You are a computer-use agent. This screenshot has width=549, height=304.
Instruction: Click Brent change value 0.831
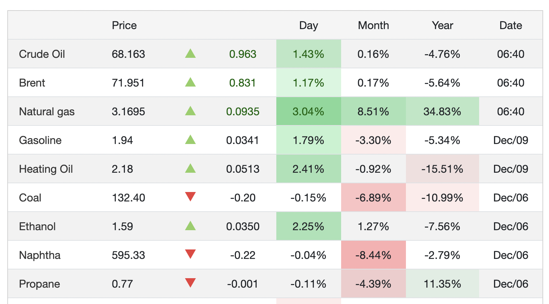242,83
